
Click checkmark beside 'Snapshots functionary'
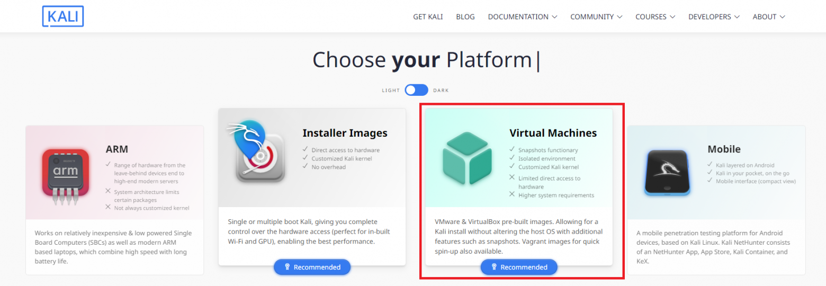tap(512, 150)
